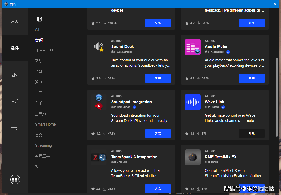
Task: Click the Audio Meter pink icon
Action: (193, 47)
